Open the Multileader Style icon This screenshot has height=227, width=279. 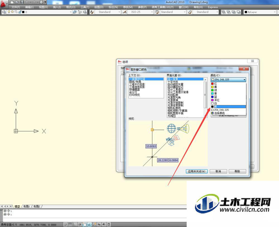pos(190,12)
